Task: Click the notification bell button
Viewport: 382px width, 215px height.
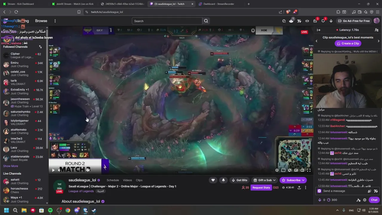Action: [x=223, y=180]
